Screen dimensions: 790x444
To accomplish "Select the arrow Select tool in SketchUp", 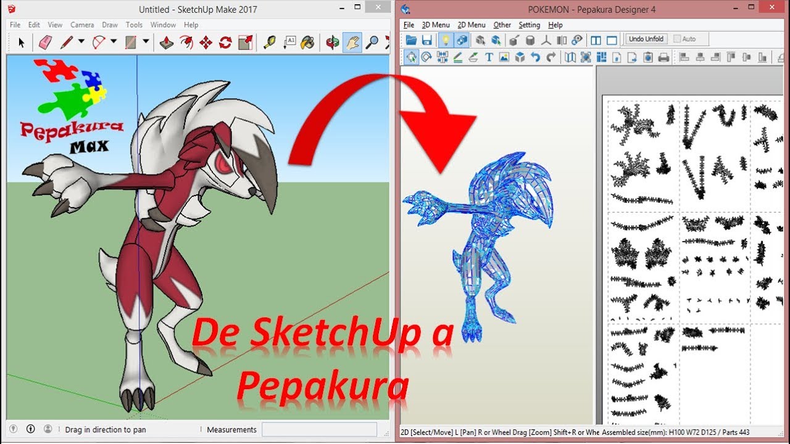I will (22, 43).
